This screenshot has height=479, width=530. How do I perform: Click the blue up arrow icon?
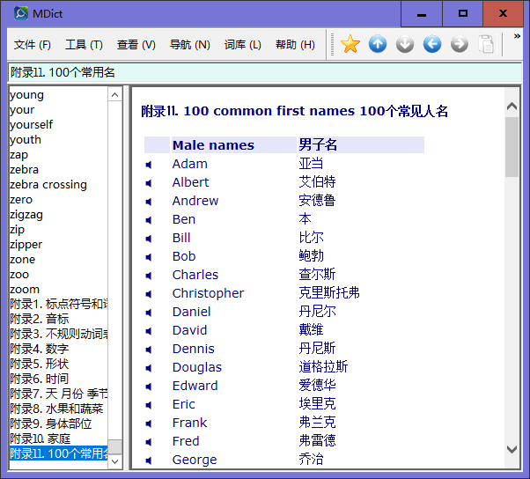point(378,44)
